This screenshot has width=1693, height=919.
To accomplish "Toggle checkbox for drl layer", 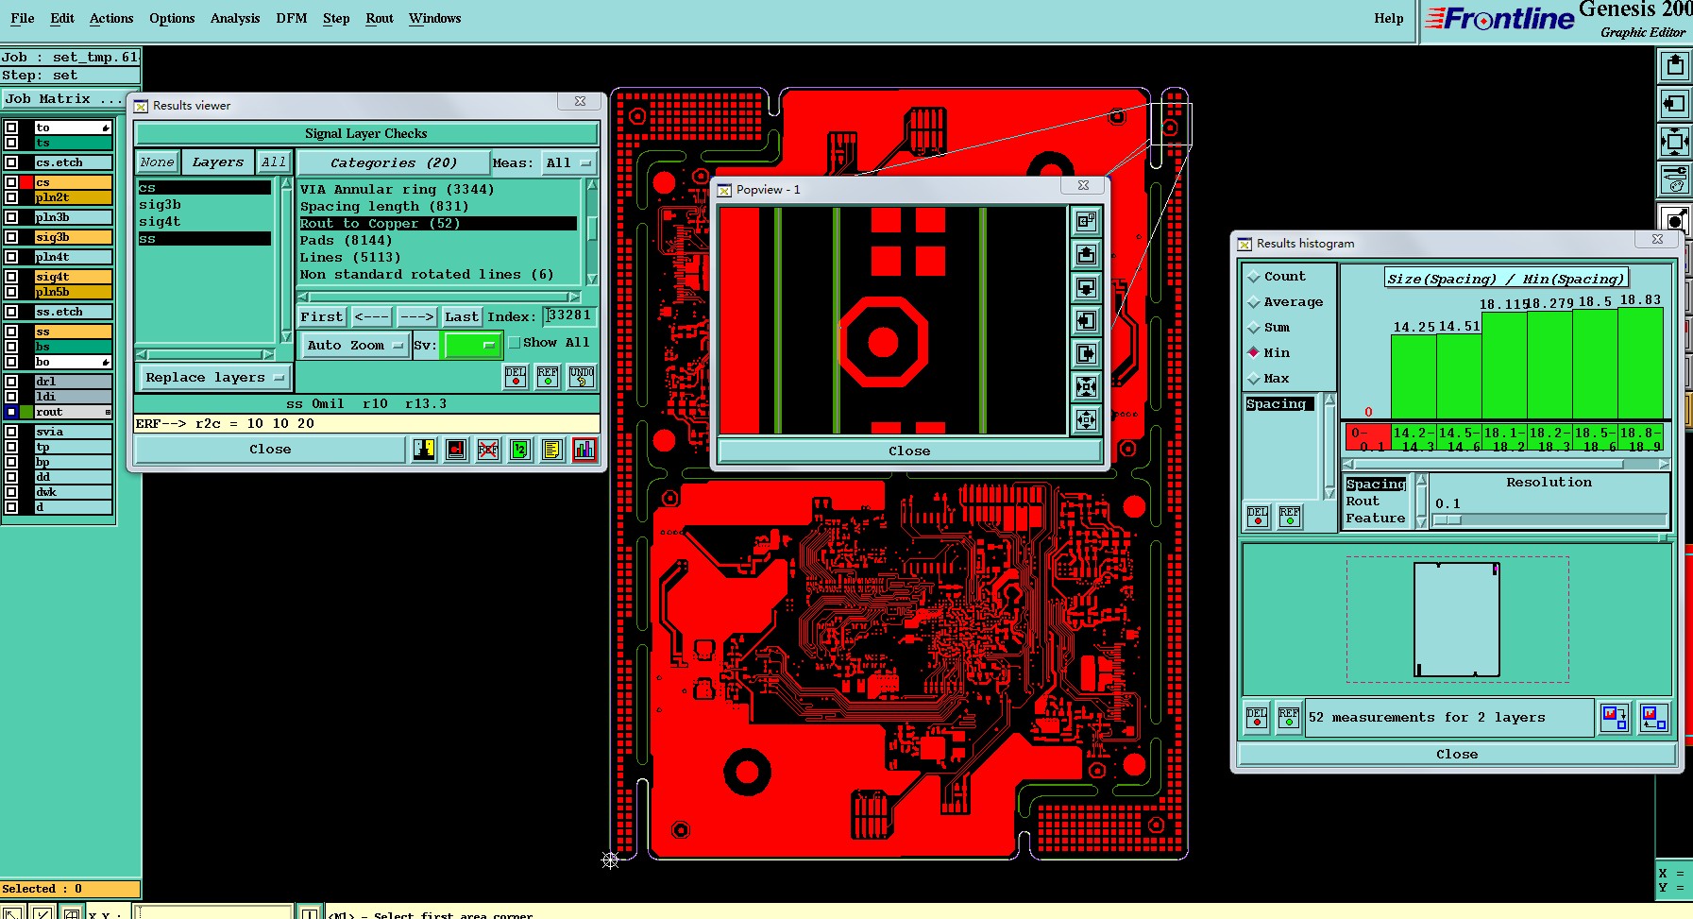I will [11, 382].
